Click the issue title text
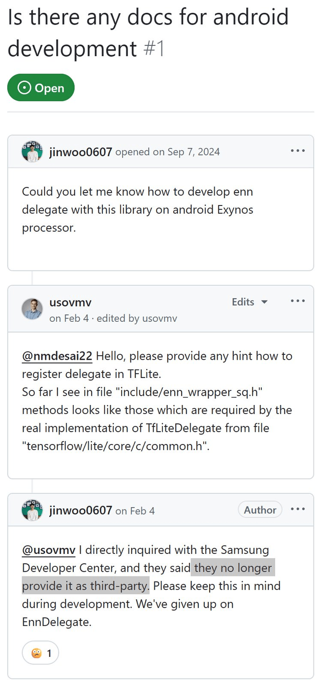This screenshot has height=683, width=315. [148, 33]
